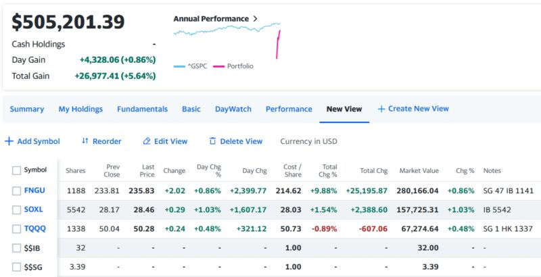
Task: Click the Delete View trash icon
Action: click(212, 141)
